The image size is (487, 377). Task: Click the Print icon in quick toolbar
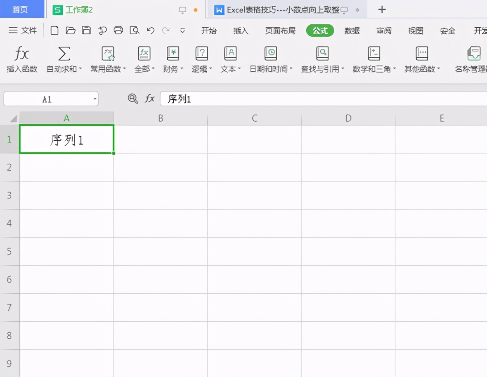point(118,31)
